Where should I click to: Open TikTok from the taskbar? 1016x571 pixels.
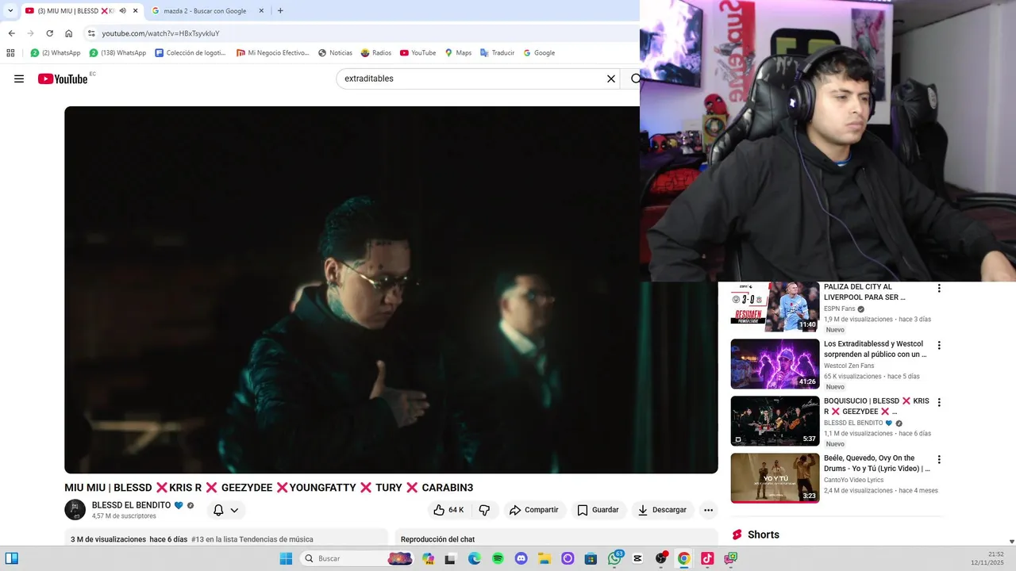(706, 558)
